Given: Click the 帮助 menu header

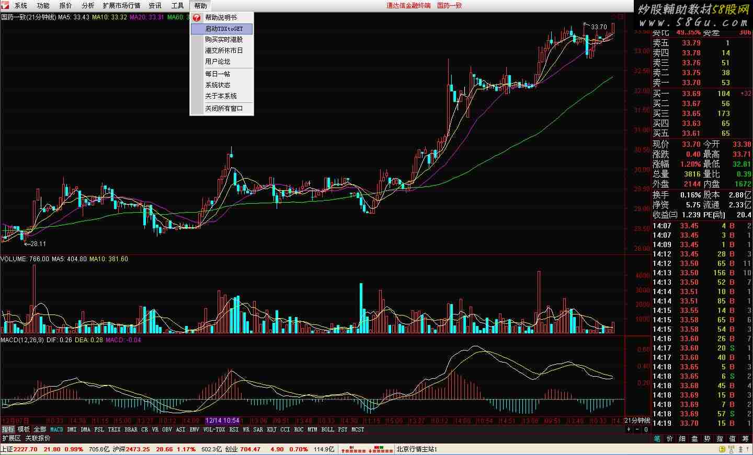Looking at the screenshot, I should 200,5.
